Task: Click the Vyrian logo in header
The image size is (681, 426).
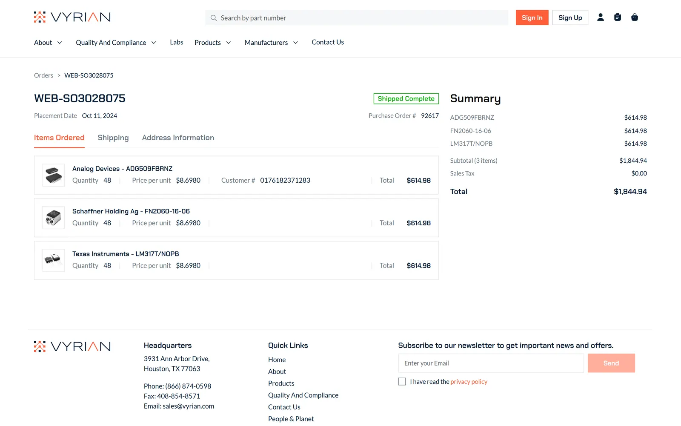Action: point(72,17)
